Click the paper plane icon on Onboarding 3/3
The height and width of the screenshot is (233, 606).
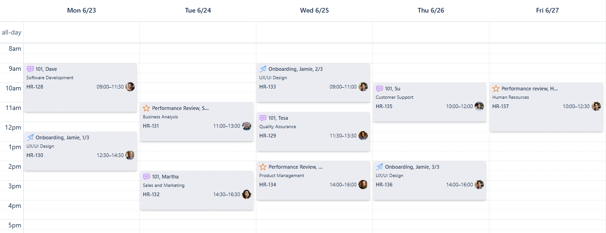click(x=379, y=167)
